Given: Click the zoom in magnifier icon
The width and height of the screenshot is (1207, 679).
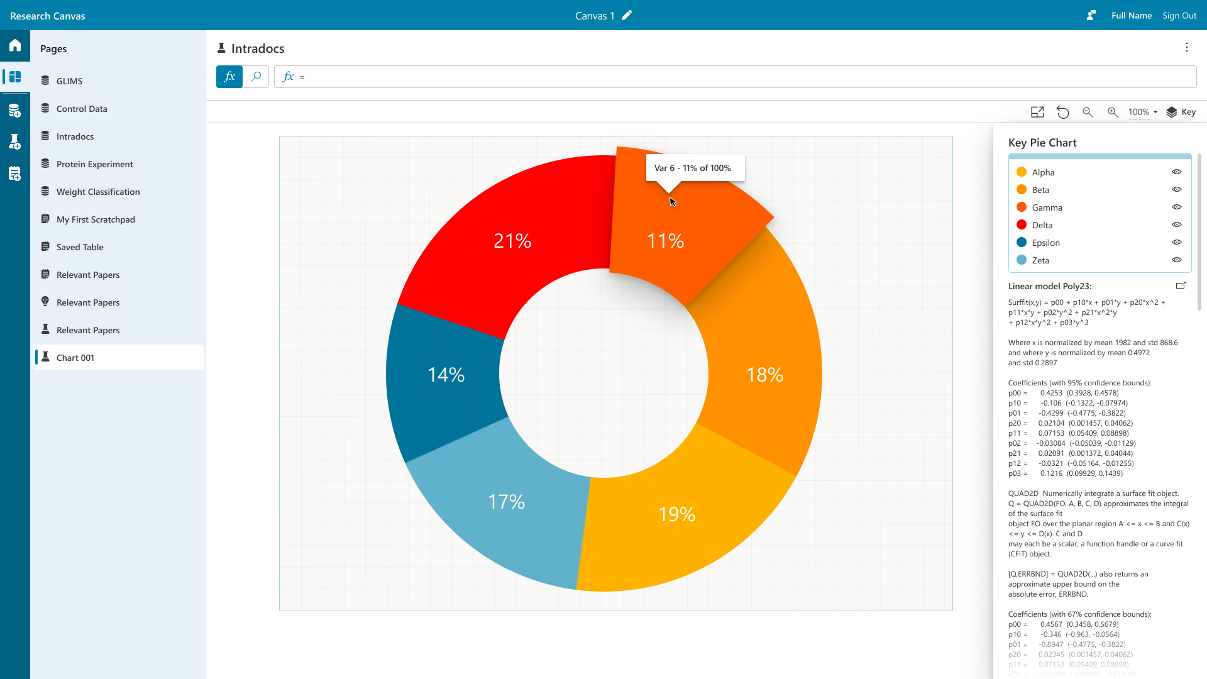Looking at the screenshot, I should click(x=1113, y=113).
